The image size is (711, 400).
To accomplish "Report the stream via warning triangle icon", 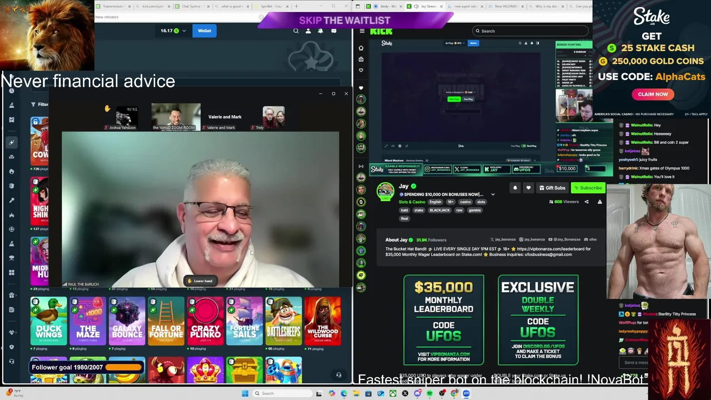I will pos(600,202).
